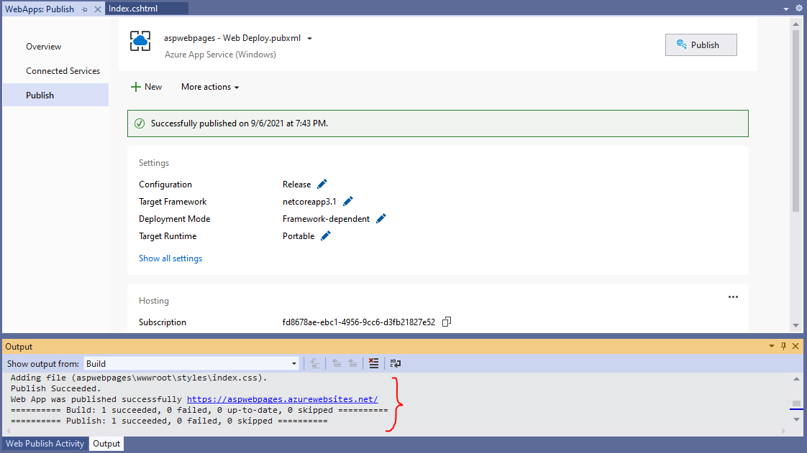Go to previous message in Output
Image resolution: width=807 pixels, height=453 pixels.
tap(337, 364)
